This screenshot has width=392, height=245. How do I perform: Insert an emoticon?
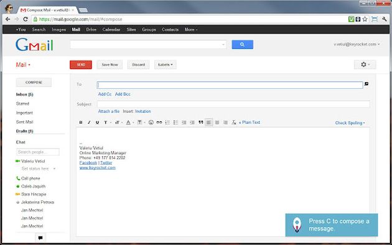(151, 122)
